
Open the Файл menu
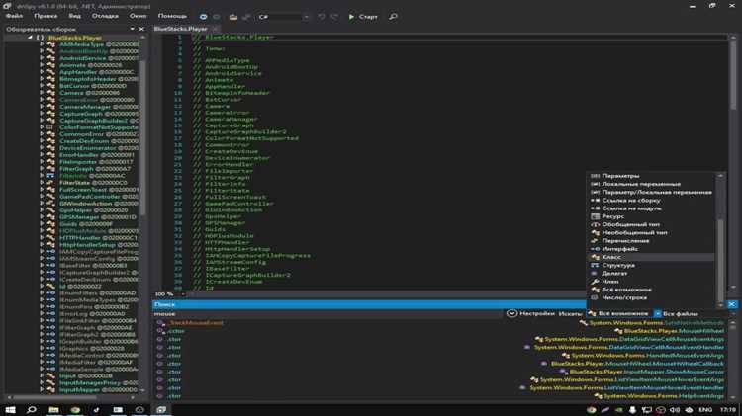pyautogui.click(x=14, y=16)
